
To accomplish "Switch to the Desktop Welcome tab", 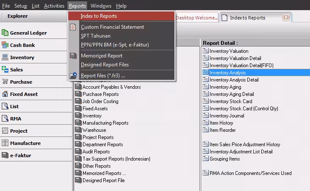I will (x=197, y=18).
